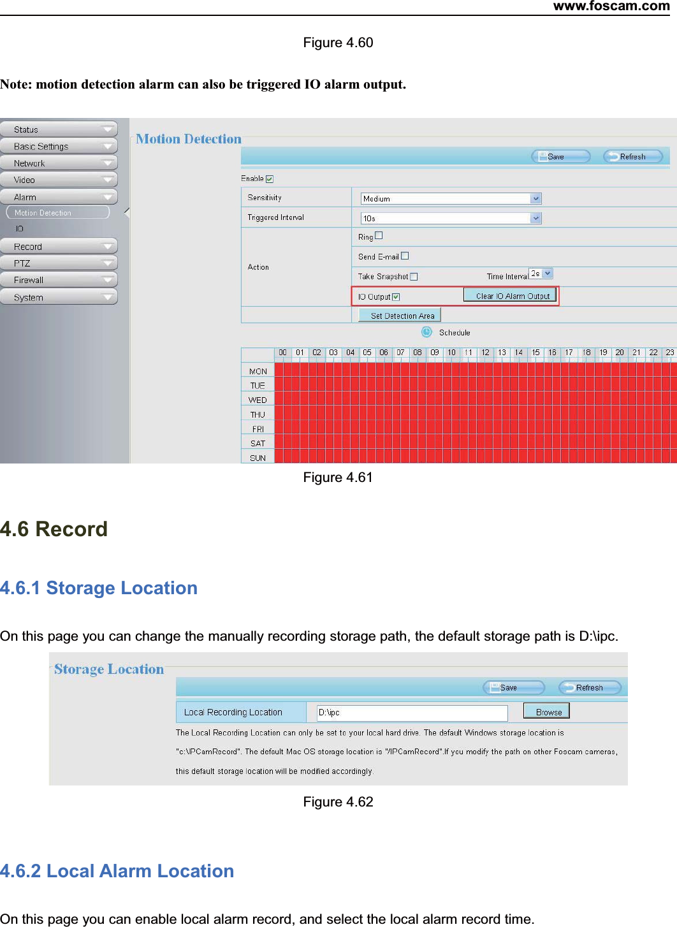
Task: Click the arrow on Network menu
Action: (x=108, y=163)
